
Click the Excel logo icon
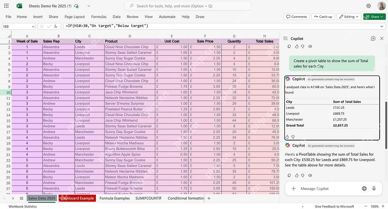(x=19, y=6)
